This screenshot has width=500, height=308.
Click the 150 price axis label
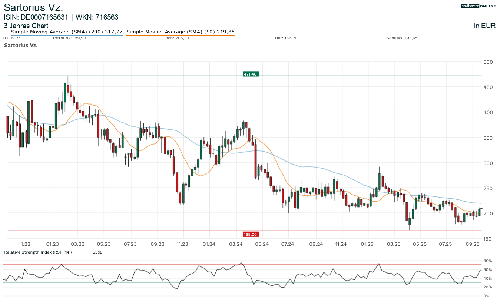pyautogui.click(x=488, y=239)
